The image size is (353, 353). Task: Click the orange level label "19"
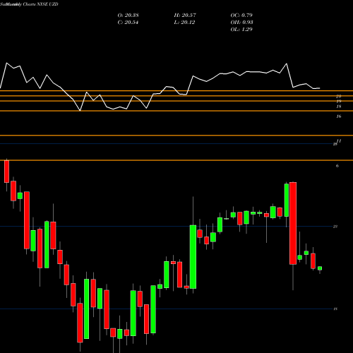click(x=339, y=102)
